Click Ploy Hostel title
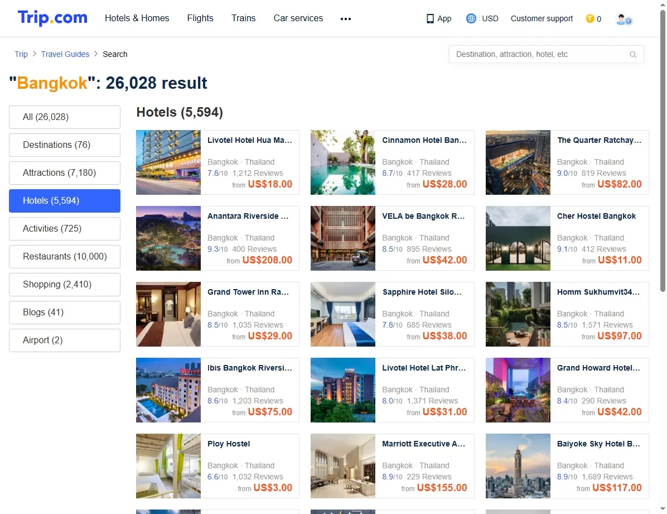The image size is (667, 514). 229,444
